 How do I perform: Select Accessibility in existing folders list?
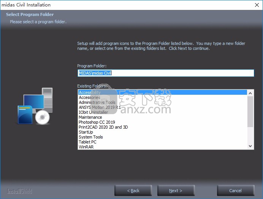tap(90, 92)
